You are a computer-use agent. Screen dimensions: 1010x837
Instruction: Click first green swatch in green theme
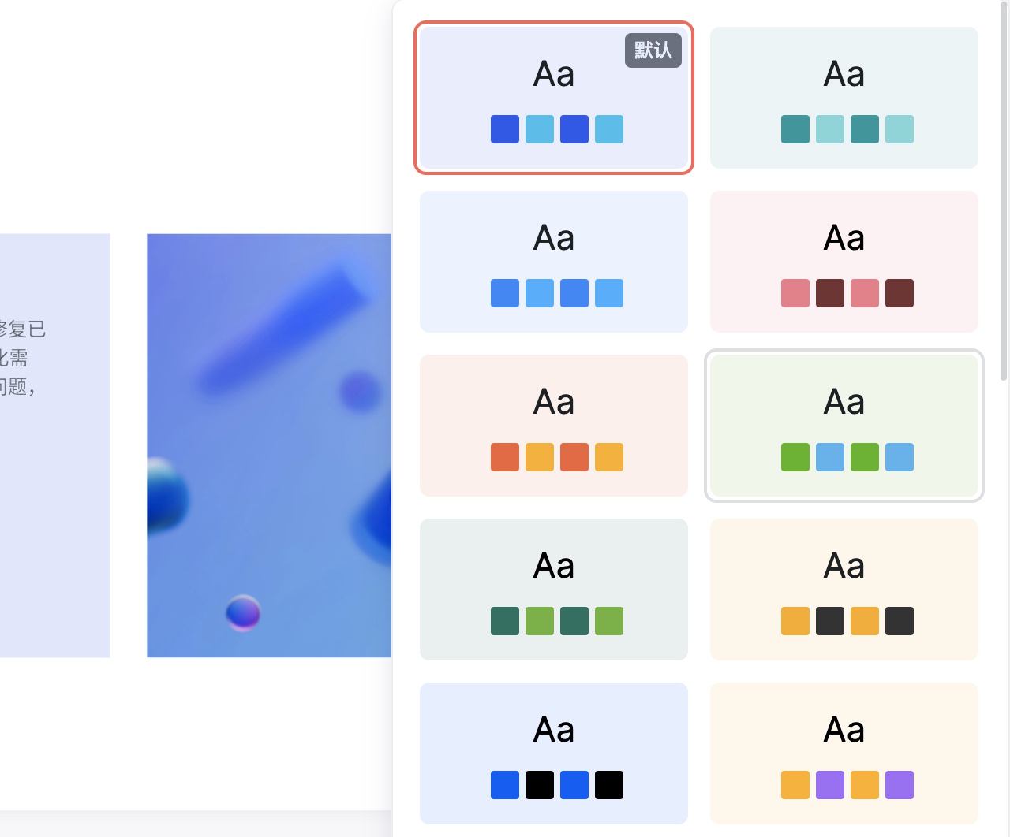coord(795,457)
